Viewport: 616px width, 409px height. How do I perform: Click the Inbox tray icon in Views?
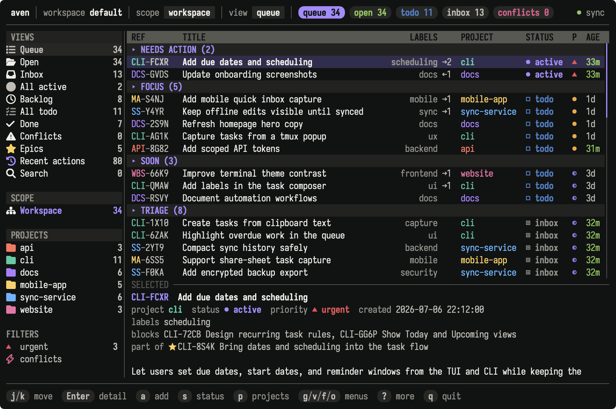point(11,74)
